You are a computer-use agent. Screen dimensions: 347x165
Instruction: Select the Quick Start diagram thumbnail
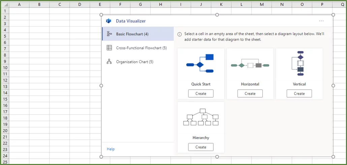pos(200,64)
